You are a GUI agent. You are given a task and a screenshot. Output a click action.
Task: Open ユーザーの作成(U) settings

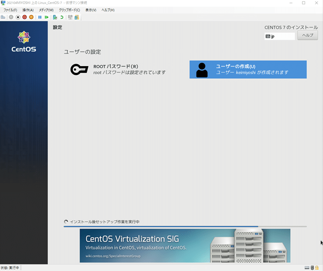pos(248,70)
